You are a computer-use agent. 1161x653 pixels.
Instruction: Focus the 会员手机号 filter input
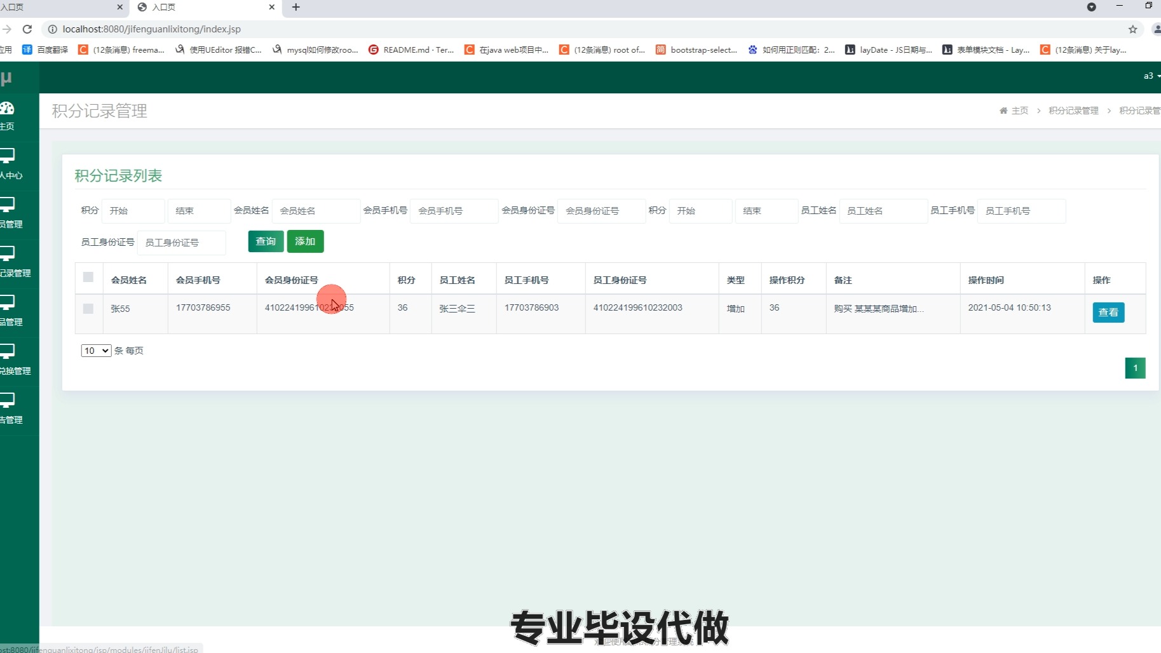point(454,211)
